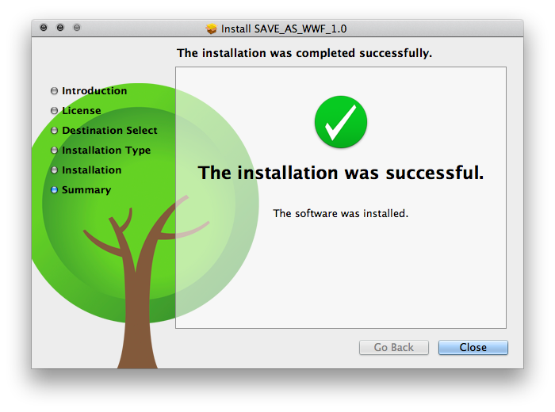Click the blue Summary step bullet
The height and width of the screenshot is (412, 555).
(x=54, y=190)
